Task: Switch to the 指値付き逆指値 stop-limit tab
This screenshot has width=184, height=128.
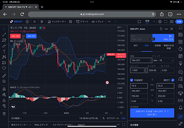Action: coord(169,47)
